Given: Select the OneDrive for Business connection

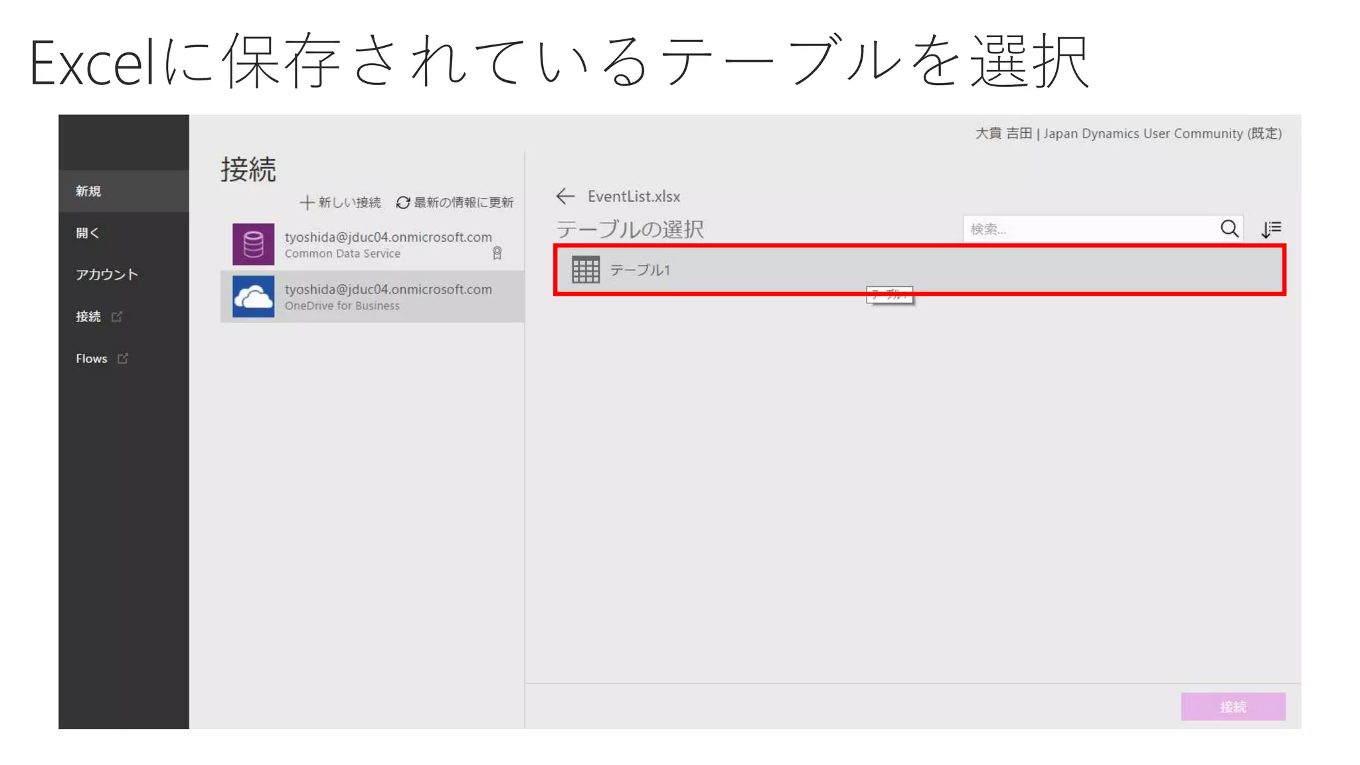Looking at the screenshot, I should 373,296.
